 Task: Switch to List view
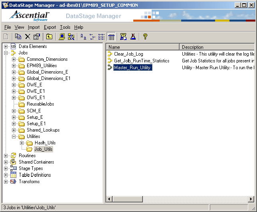pos(102,36)
